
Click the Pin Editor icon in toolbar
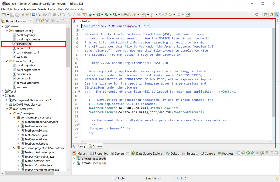pos(188,15)
